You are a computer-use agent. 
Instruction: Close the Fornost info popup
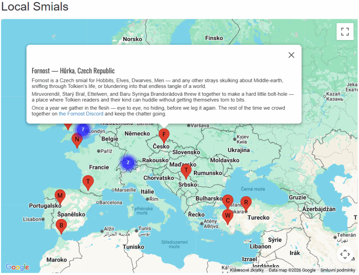coord(291,55)
